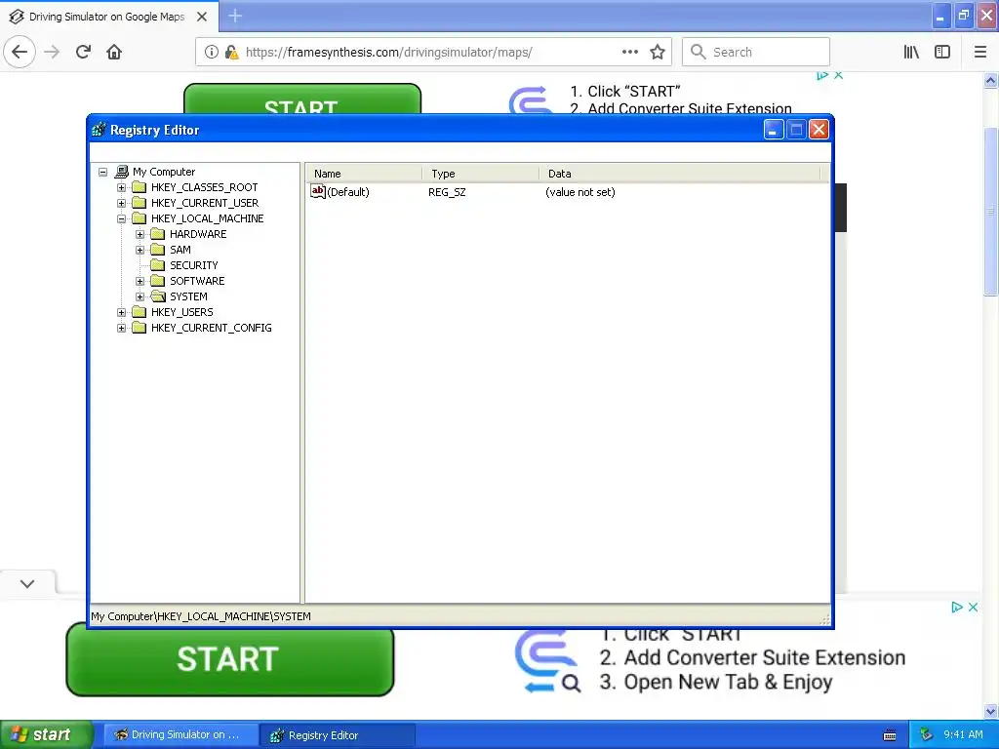Screen dimensions: 999x749
Task: Expand the SAM subkey
Action: click(140, 250)
